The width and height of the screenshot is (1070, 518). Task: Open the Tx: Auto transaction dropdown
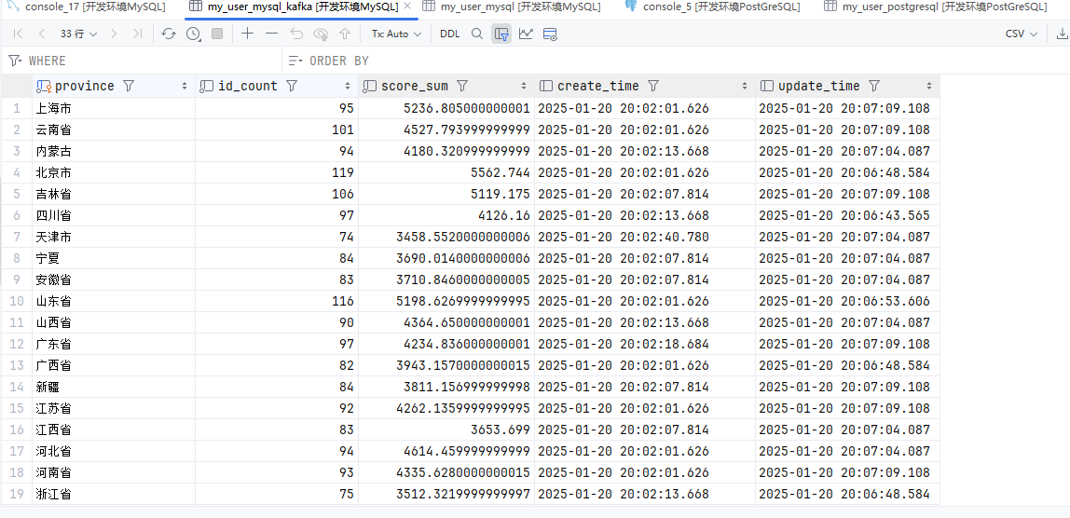396,34
